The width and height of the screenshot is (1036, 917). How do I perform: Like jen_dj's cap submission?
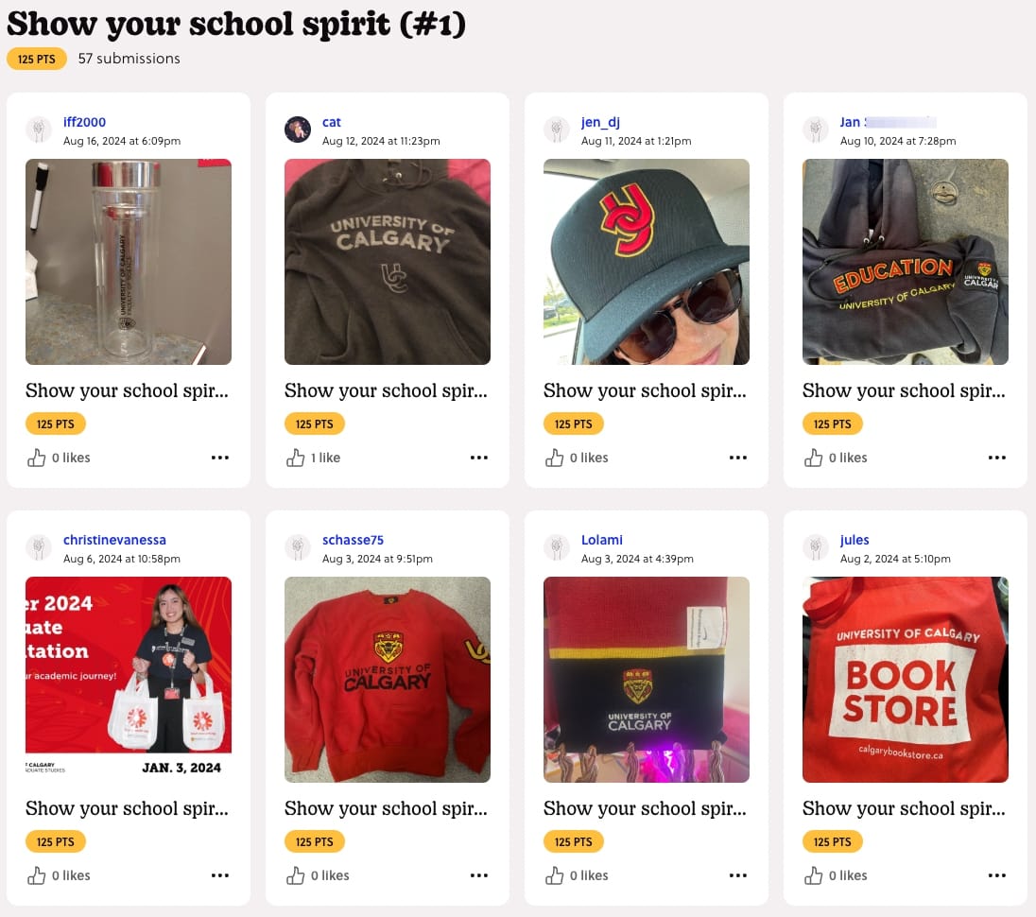pos(554,458)
